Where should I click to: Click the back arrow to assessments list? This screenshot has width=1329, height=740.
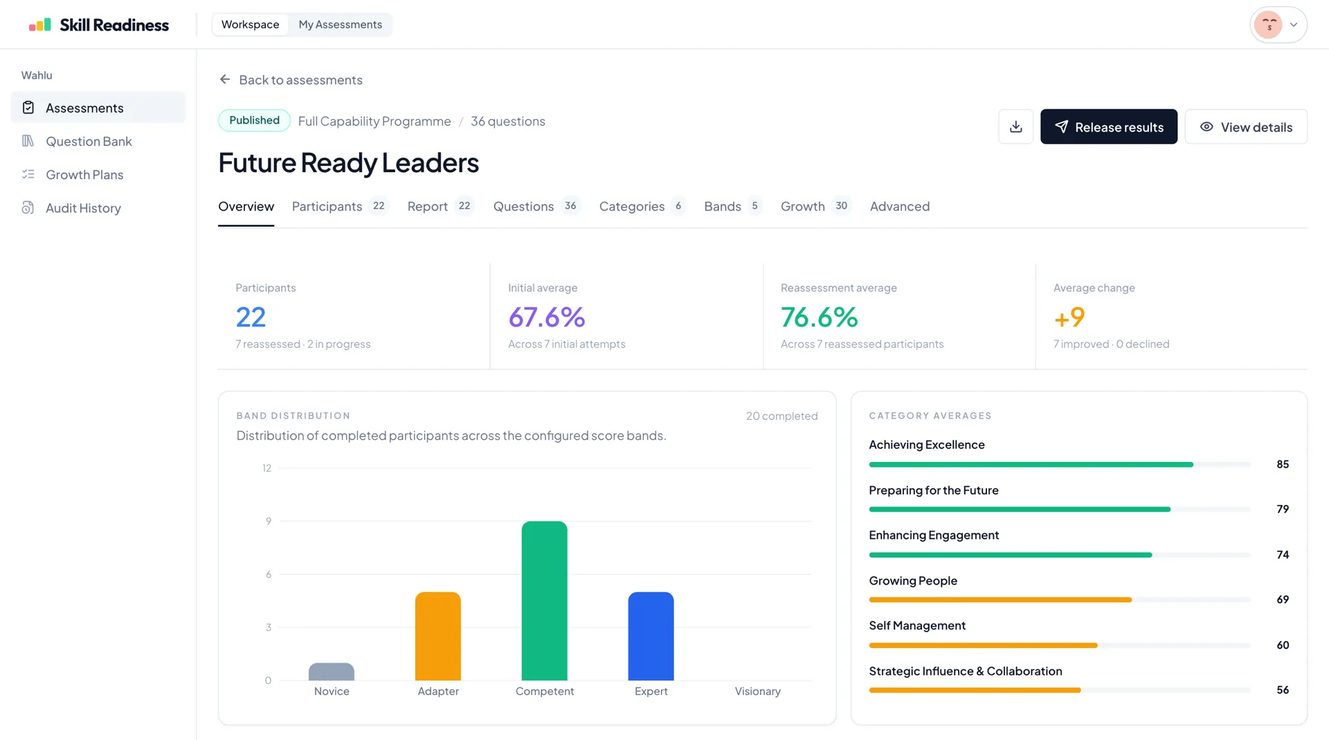224,79
